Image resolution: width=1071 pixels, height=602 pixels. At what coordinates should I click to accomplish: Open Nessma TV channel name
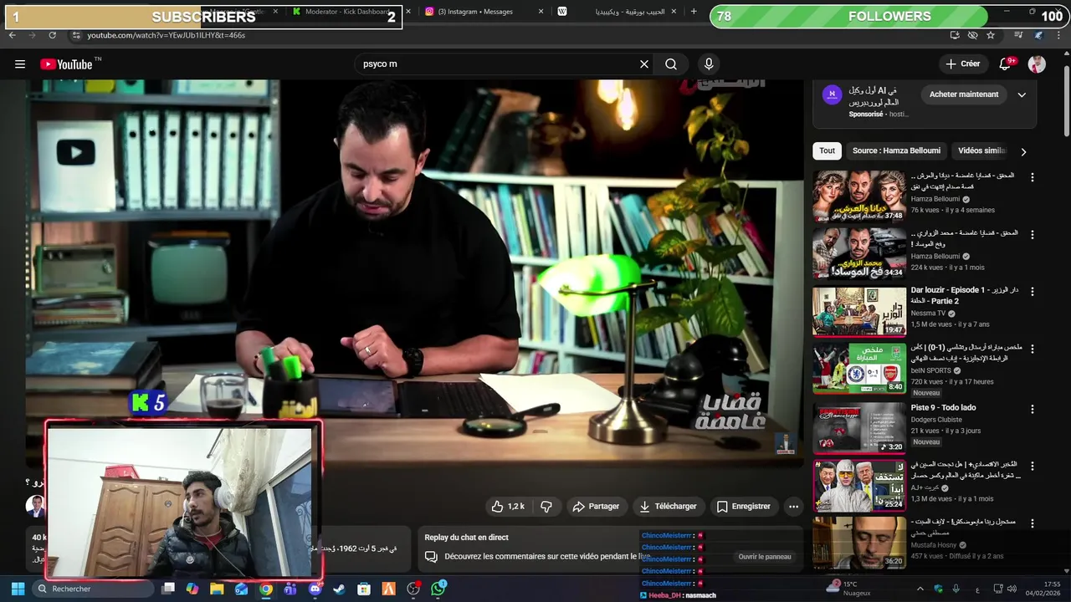coord(928,314)
